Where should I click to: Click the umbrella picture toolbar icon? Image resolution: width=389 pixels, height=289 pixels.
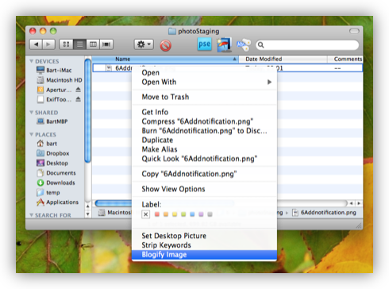(x=225, y=44)
